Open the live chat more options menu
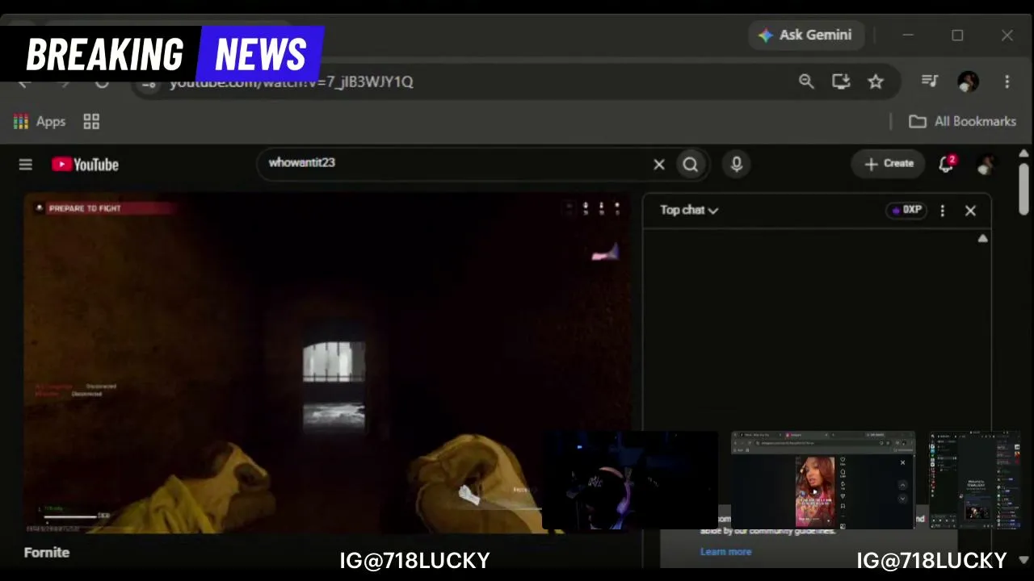Image resolution: width=1034 pixels, height=581 pixels. pos(942,211)
